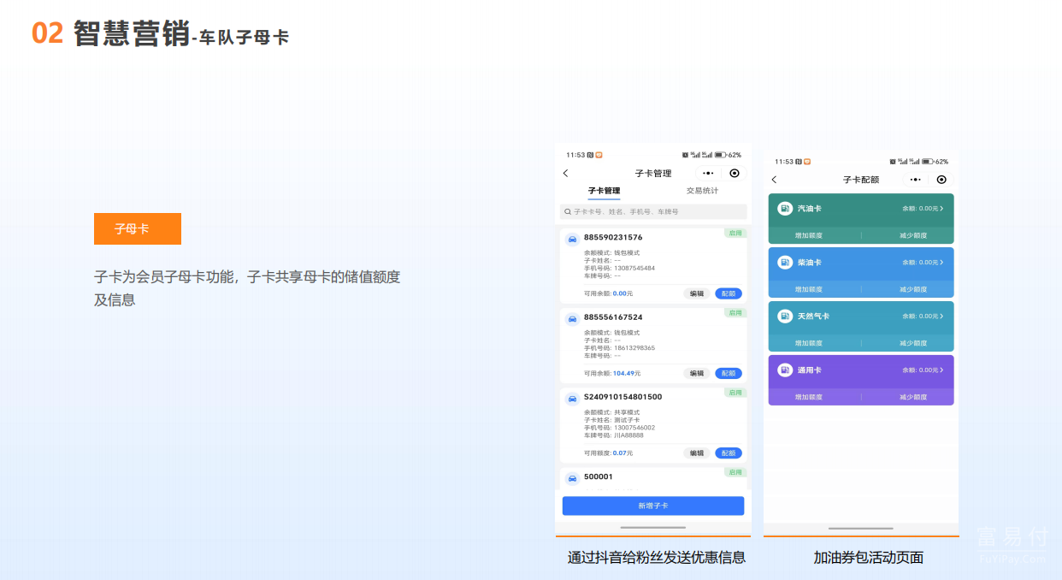Click phone number 18613298365
Screen dimensions: 1062x580
coord(634,347)
